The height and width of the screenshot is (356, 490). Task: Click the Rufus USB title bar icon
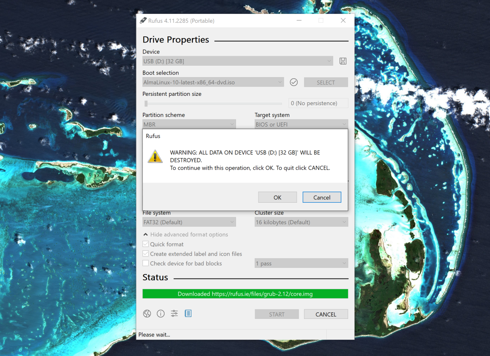click(x=143, y=21)
